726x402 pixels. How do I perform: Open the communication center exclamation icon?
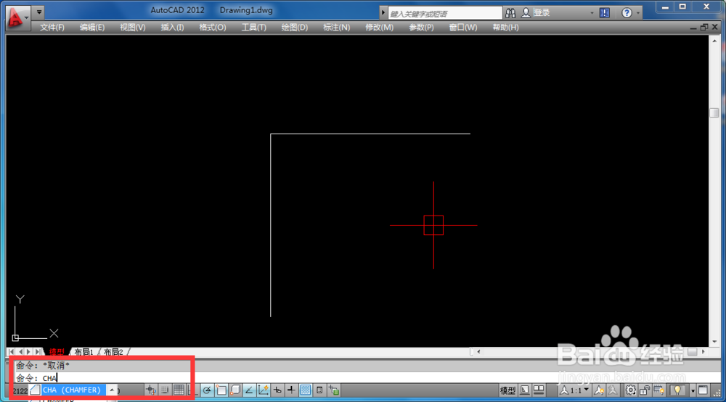(605, 13)
